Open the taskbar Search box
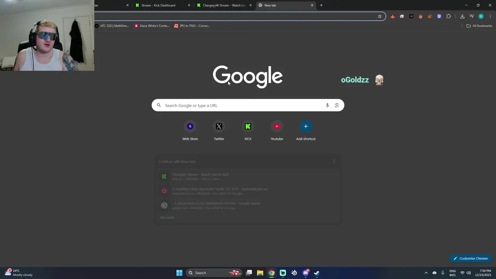 coord(214,273)
